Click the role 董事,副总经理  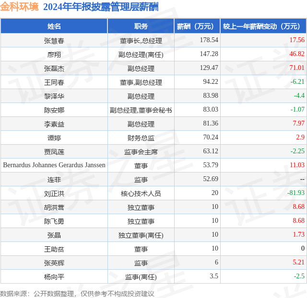141,82
